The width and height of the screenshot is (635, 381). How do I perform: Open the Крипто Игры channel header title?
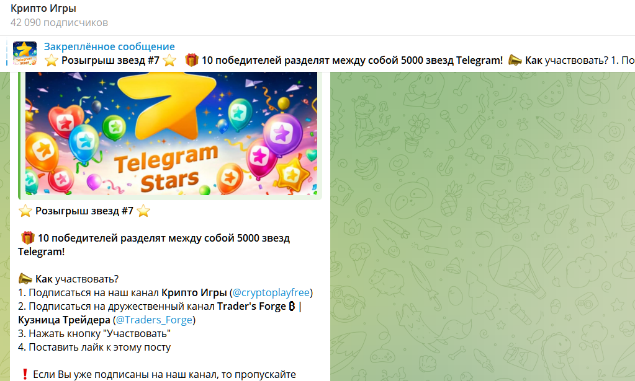[43, 9]
